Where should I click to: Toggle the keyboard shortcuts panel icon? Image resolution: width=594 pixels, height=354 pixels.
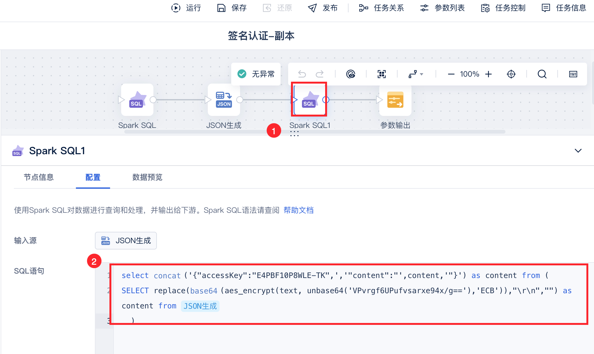(x=573, y=74)
